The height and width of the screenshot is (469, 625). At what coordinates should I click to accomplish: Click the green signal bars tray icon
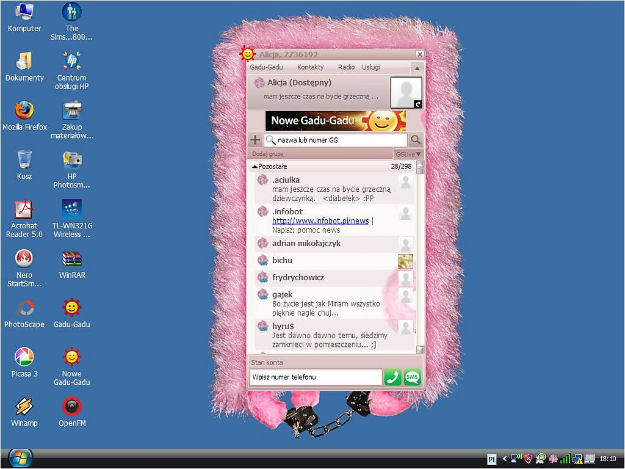pos(565,459)
